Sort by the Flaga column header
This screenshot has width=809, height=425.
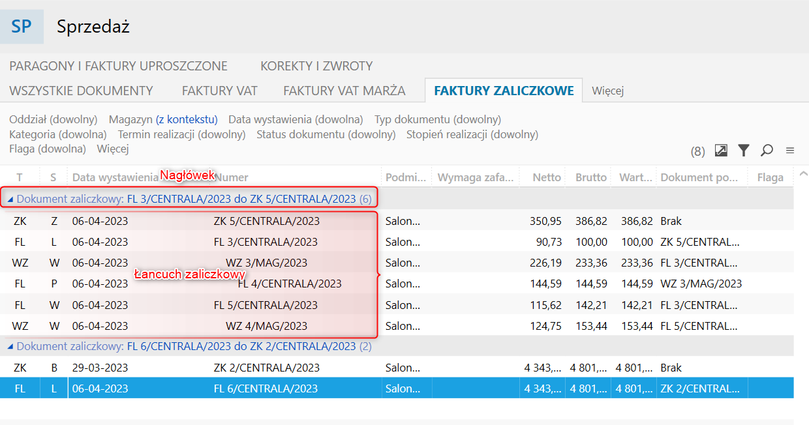click(771, 177)
